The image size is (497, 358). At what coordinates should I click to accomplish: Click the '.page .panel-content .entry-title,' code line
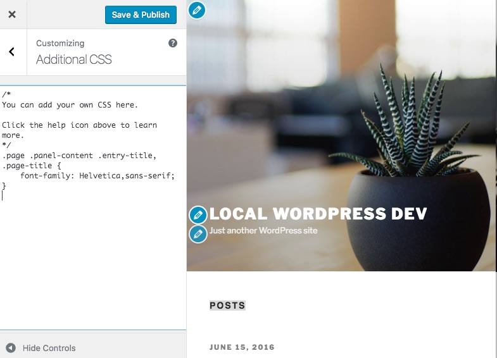[79, 156]
